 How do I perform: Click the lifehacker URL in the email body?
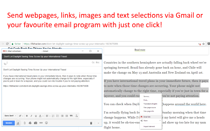tap(46, 86)
